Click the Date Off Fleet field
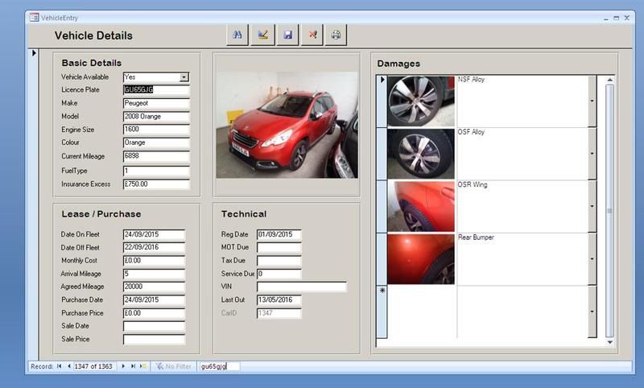644x388 pixels. pyautogui.click(x=154, y=248)
